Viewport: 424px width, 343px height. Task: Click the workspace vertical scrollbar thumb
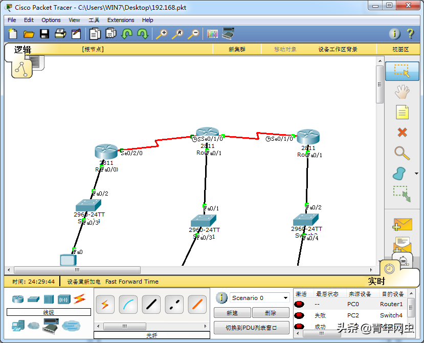380,84
